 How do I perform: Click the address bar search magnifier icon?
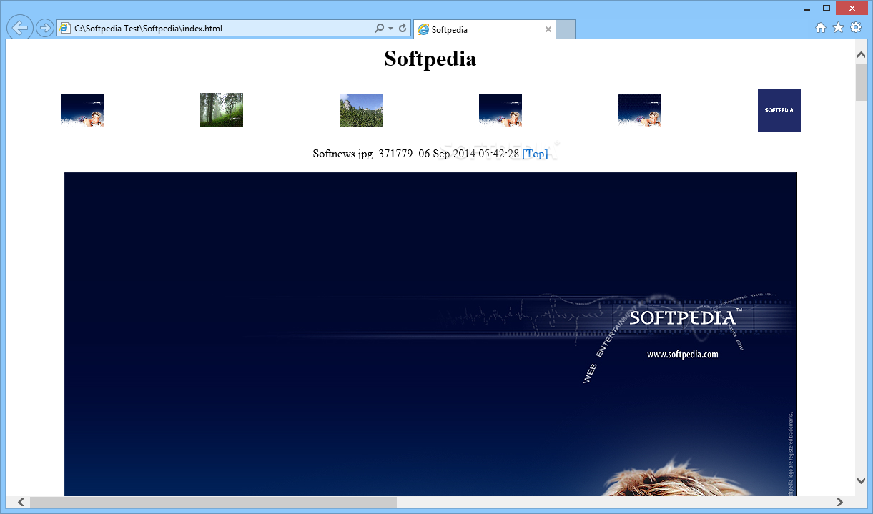tap(380, 29)
